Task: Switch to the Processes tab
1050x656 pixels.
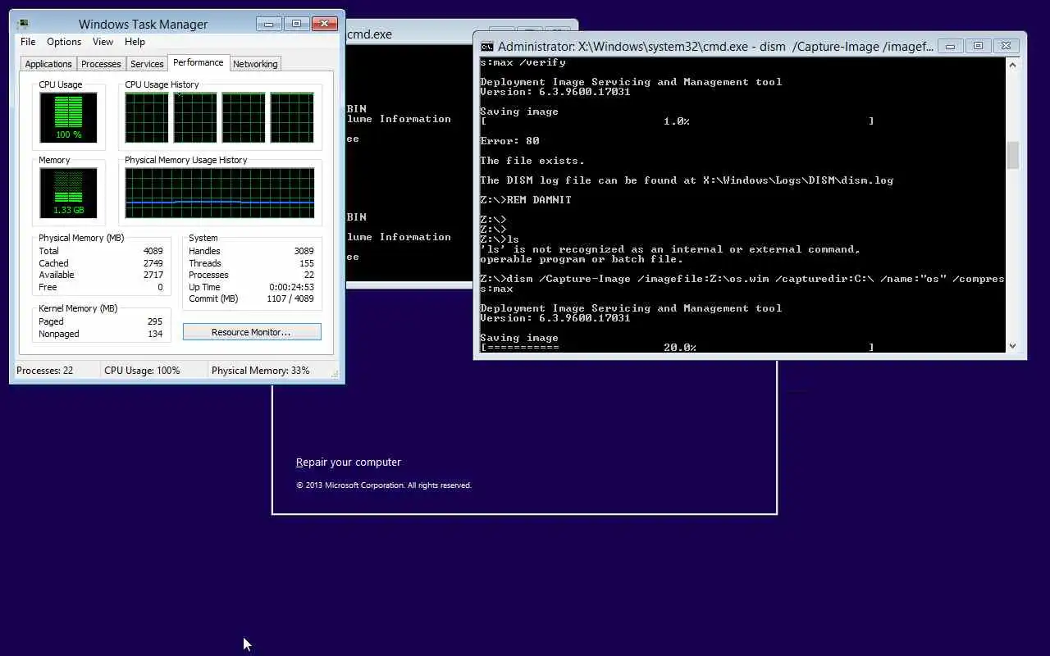Action: click(101, 64)
